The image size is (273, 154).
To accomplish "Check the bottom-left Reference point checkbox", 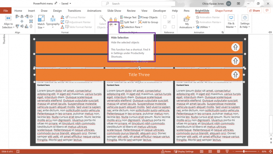I will pos(165,27).
